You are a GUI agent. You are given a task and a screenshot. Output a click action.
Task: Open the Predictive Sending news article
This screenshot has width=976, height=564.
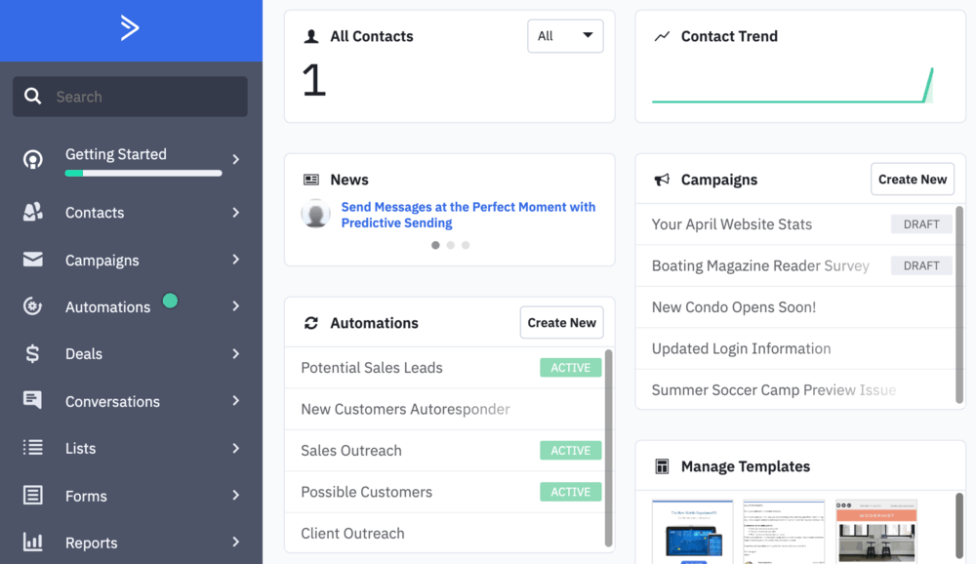(468, 215)
